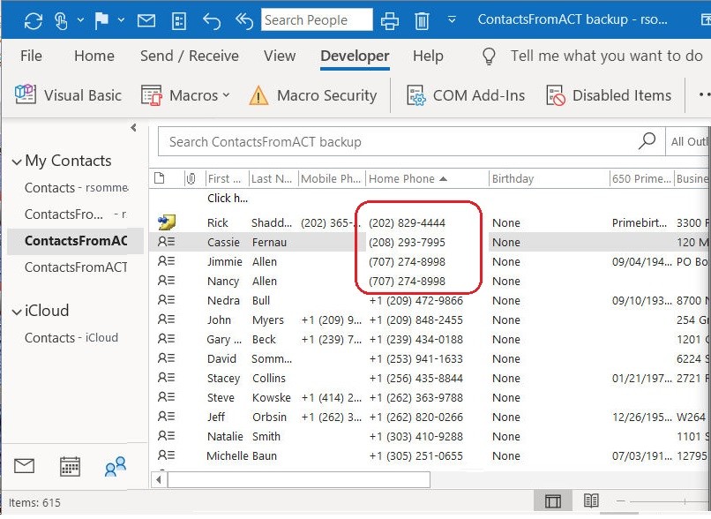
Task: Click the Touch/Mouse Mode hand icon
Action: tap(61, 21)
